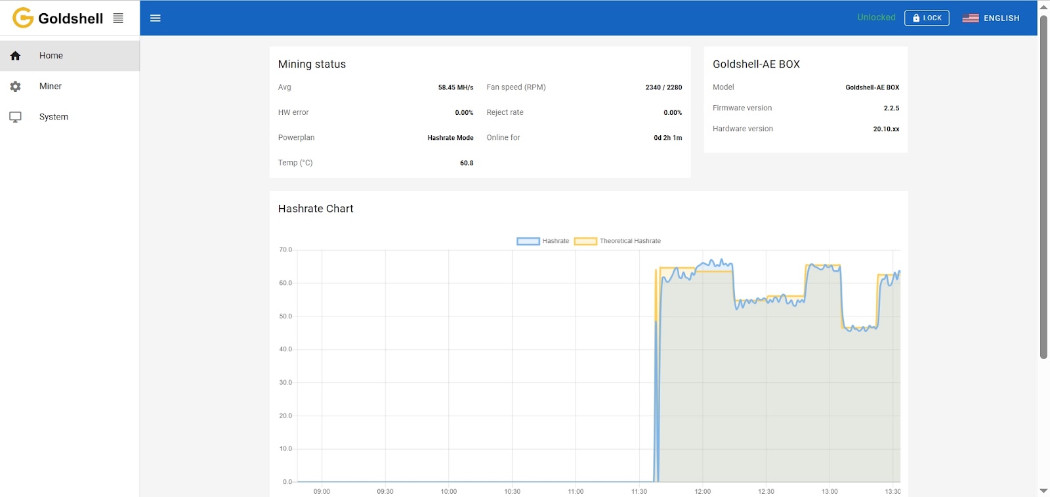Click the list icon beside Goldshell logo
Image resolution: width=1050 pixels, height=497 pixels.
[x=118, y=18]
